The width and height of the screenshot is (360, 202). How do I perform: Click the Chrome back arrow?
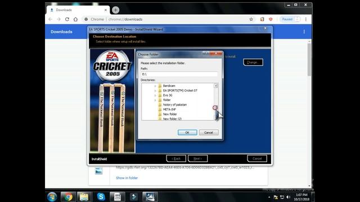point(50,19)
